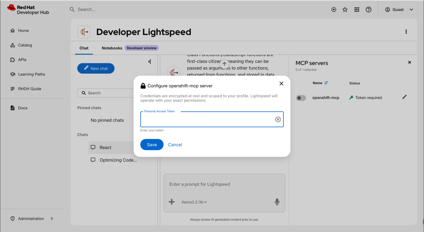
Task: Open the application launcher grid icon
Action: coord(357,10)
